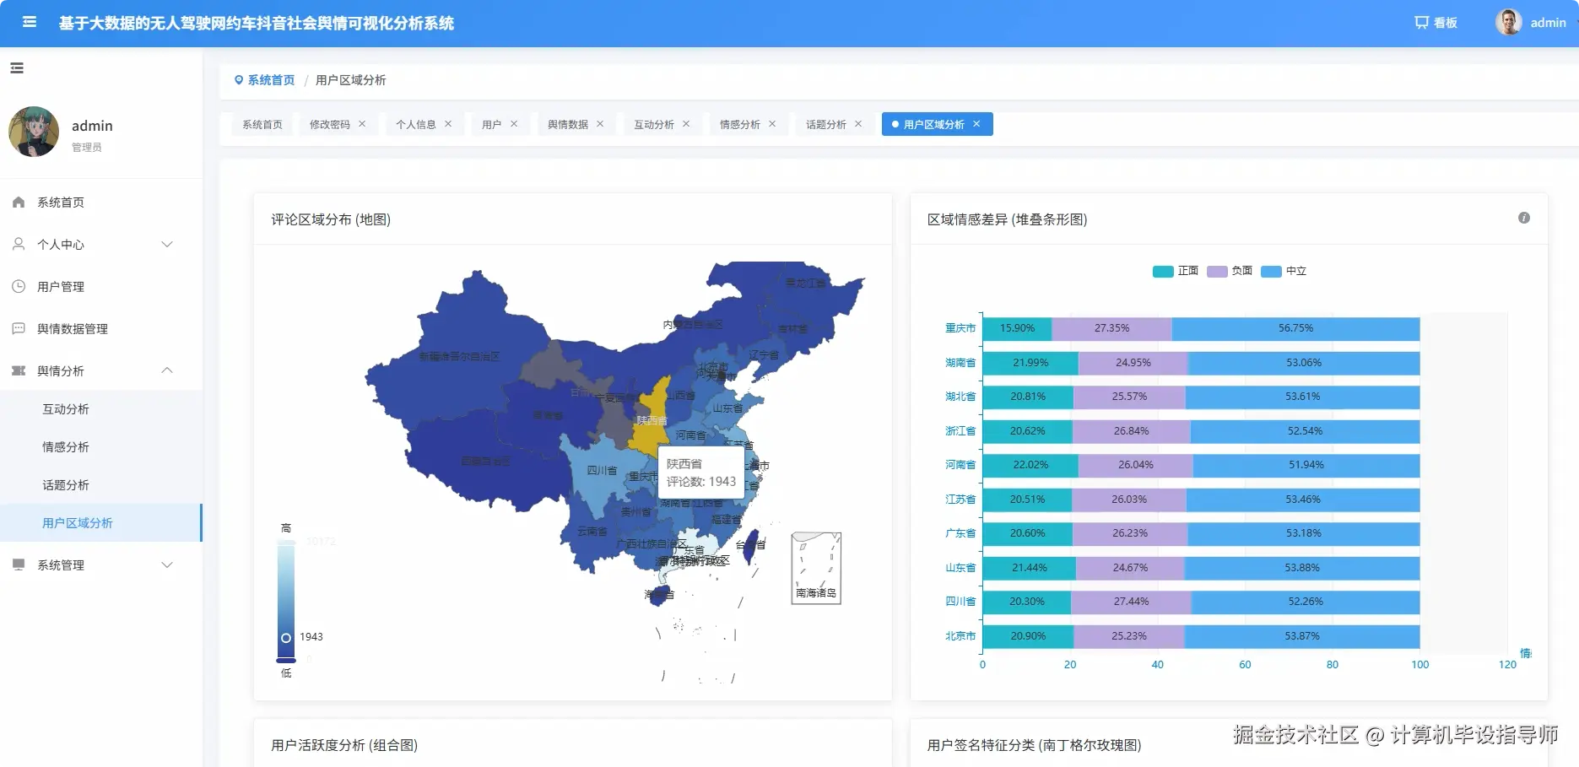
Task: Click the admin avatar in header
Action: (1508, 23)
